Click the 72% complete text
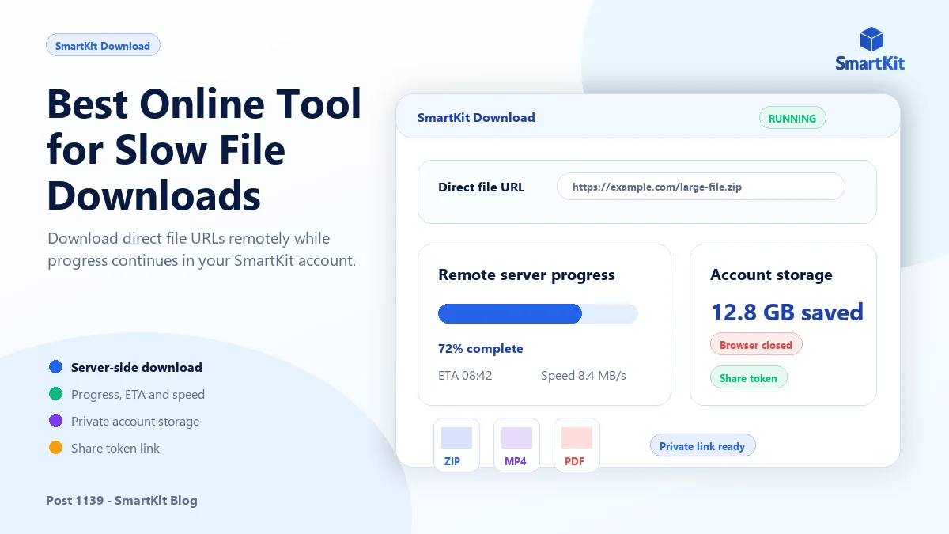949x534 pixels. click(481, 348)
